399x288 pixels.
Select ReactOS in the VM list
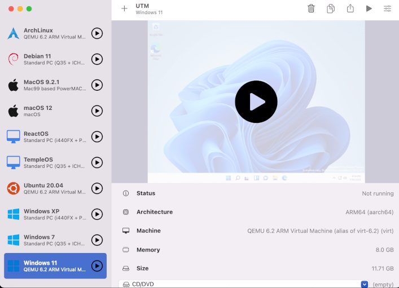tap(55, 137)
